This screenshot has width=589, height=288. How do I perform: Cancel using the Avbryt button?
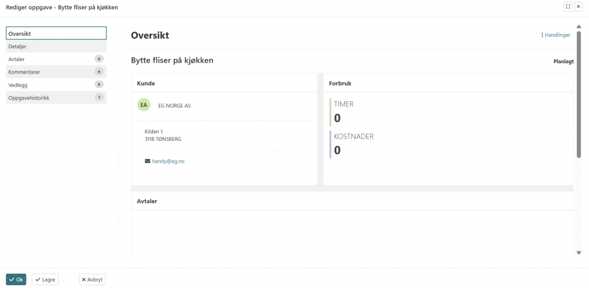pos(92,279)
